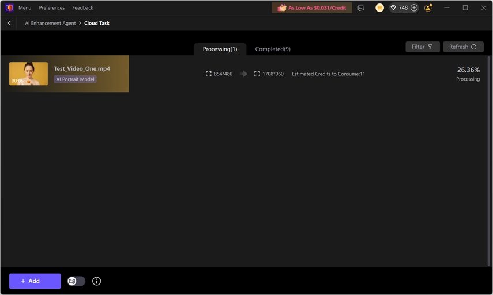
Task: Open the Menu item
Action: tap(25, 8)
